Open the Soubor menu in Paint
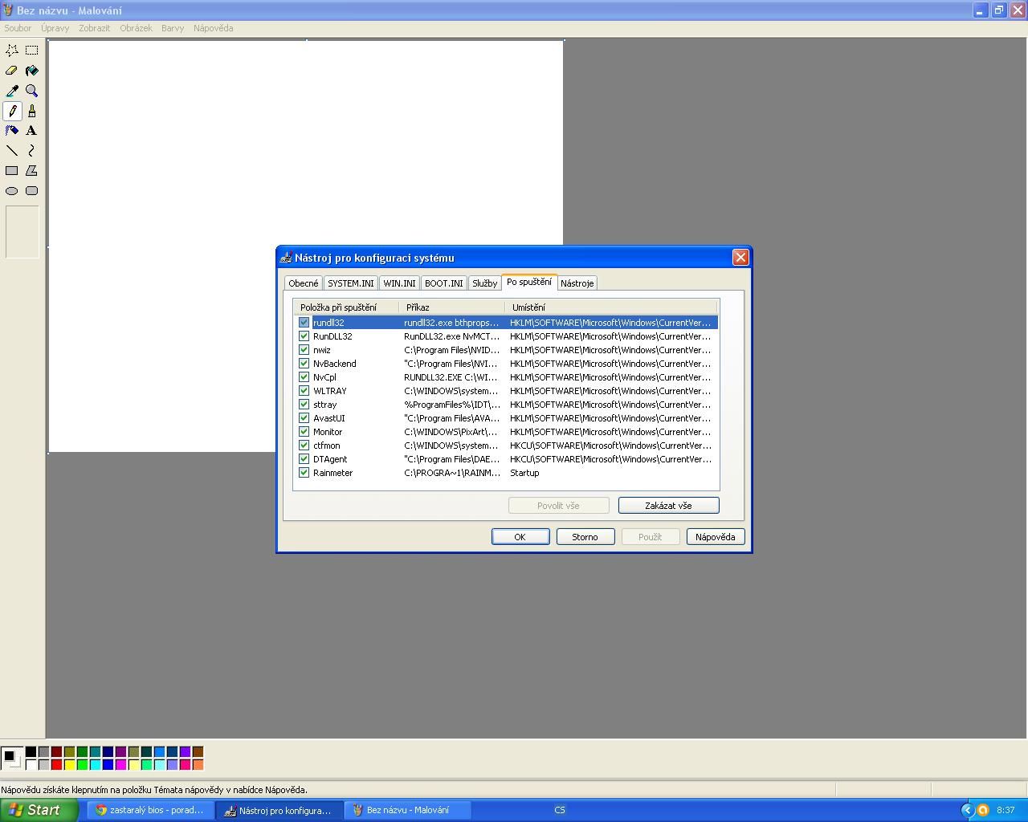Screen dimensions: 1028x822 [x=18, y=28]
